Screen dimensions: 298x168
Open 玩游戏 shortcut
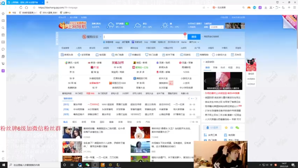click(185, 55)
